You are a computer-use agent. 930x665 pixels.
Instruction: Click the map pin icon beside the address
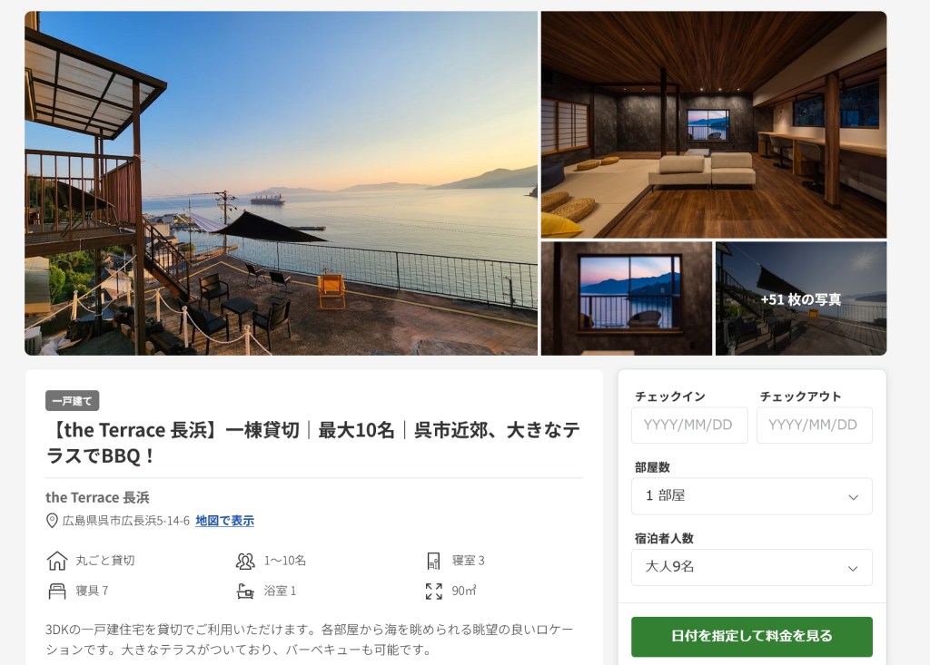pos(52,521)
